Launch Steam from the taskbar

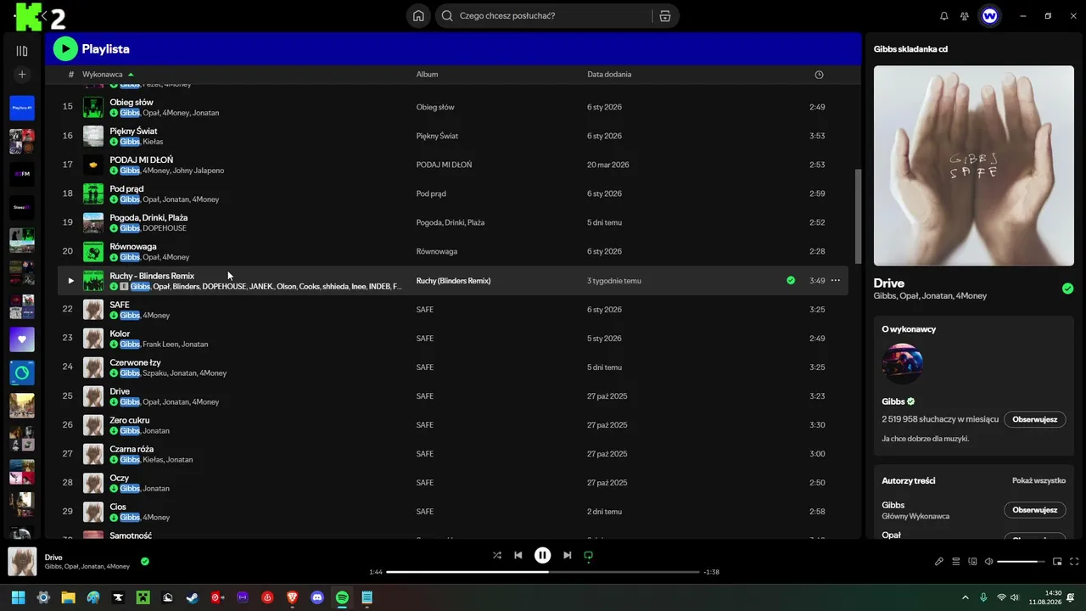click(193, 597)
